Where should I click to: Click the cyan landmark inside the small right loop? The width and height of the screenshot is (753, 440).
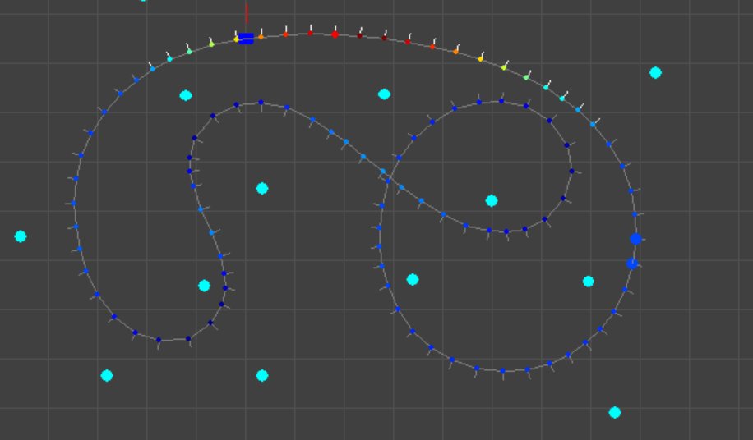click(492, 201)
